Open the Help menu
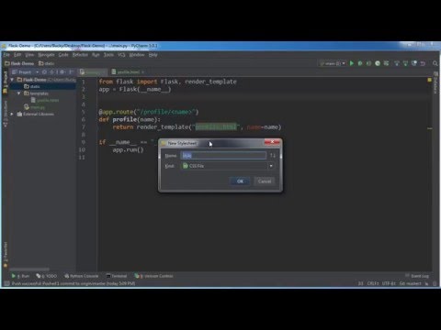The width and height of the screenshot is (441, 330). point(153,55)
